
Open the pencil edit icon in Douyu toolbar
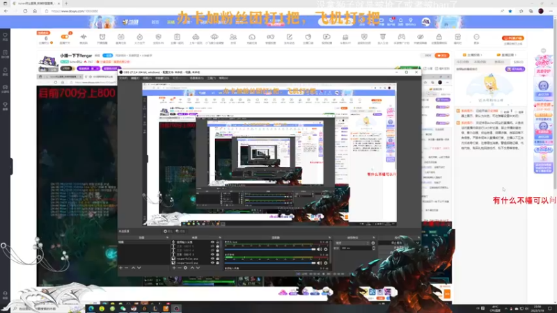click(289, 37)
